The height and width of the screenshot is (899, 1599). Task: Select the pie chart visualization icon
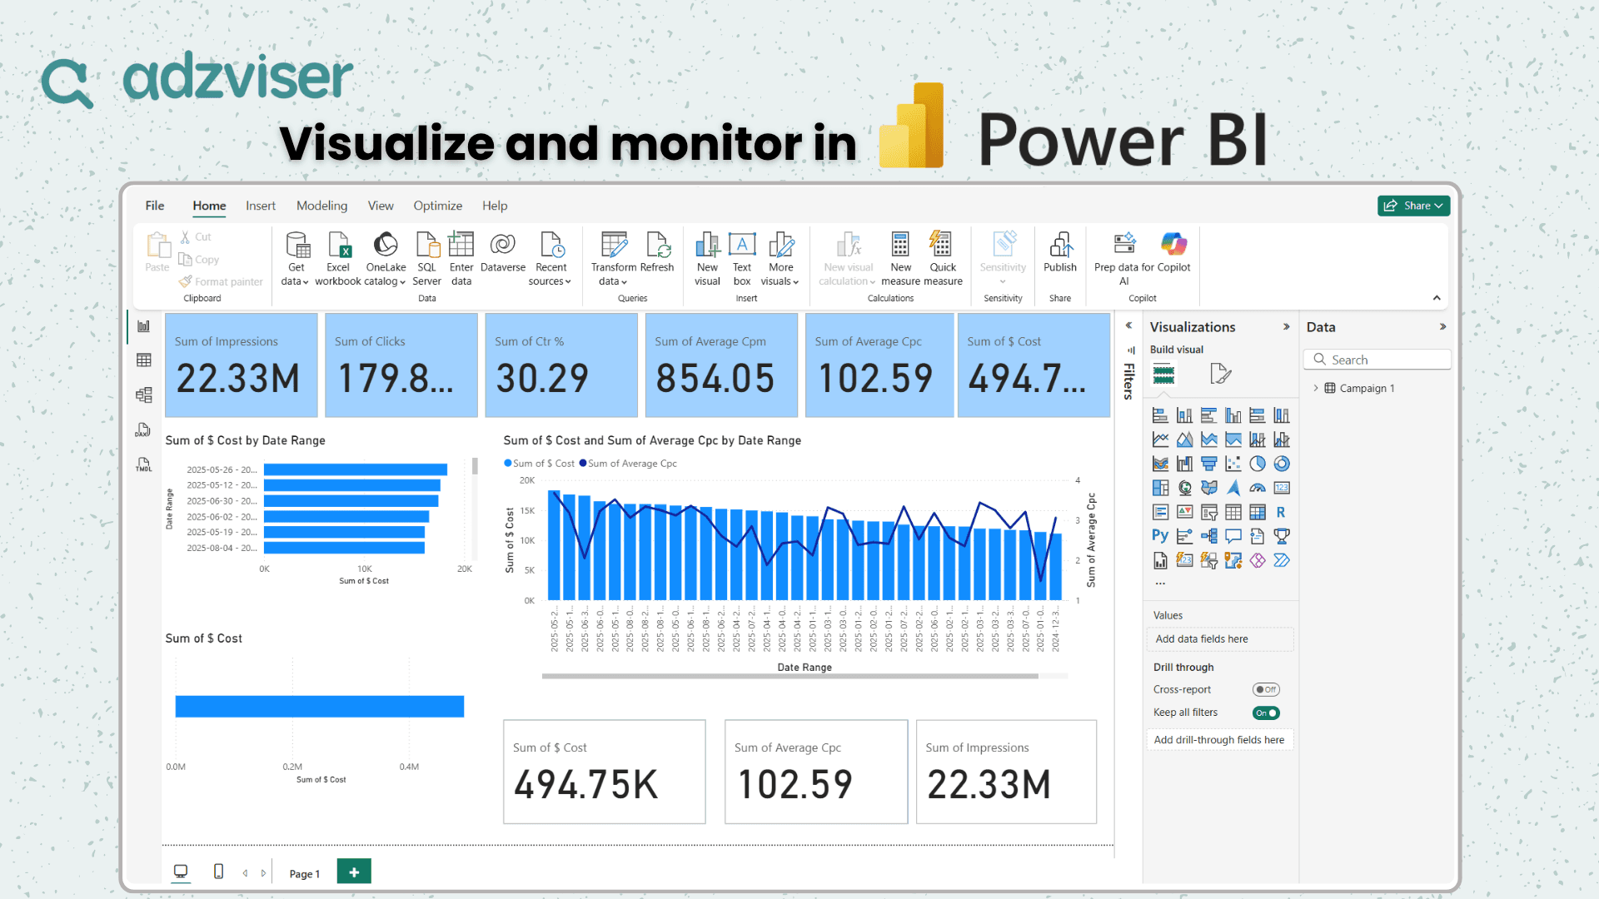point(1258,464)
